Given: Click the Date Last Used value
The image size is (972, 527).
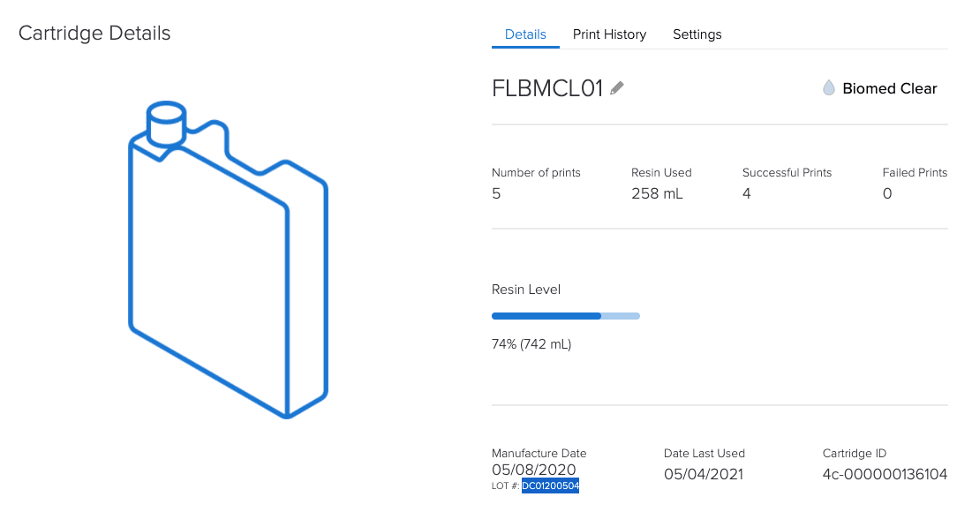Looking at the screenshot, I should tap(703, 474).
